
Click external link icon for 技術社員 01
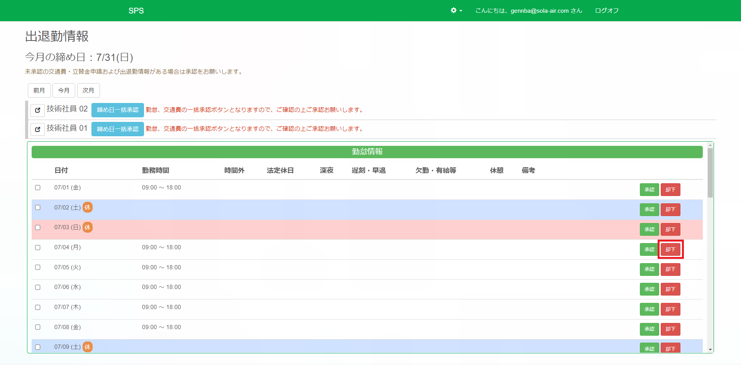(x=37, y=129)
